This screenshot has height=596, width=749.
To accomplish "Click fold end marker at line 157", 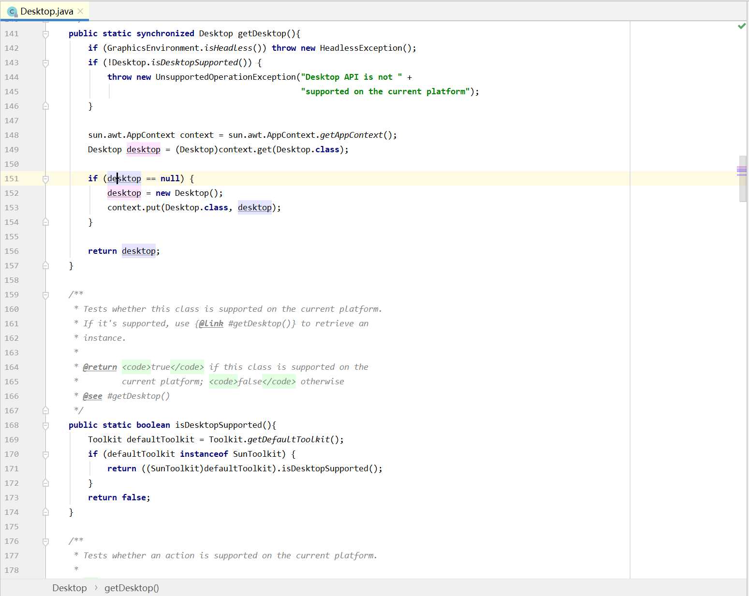I will 45,265.
